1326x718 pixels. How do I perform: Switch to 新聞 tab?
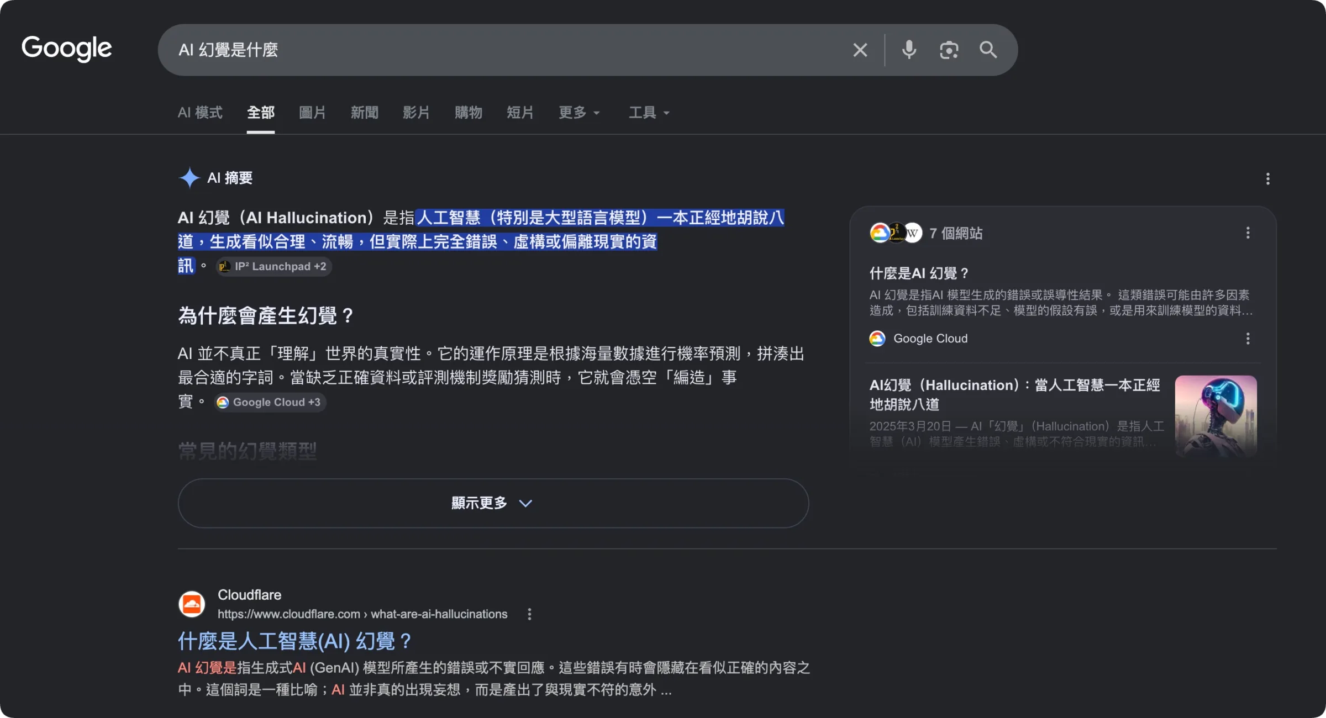point(365,113)
